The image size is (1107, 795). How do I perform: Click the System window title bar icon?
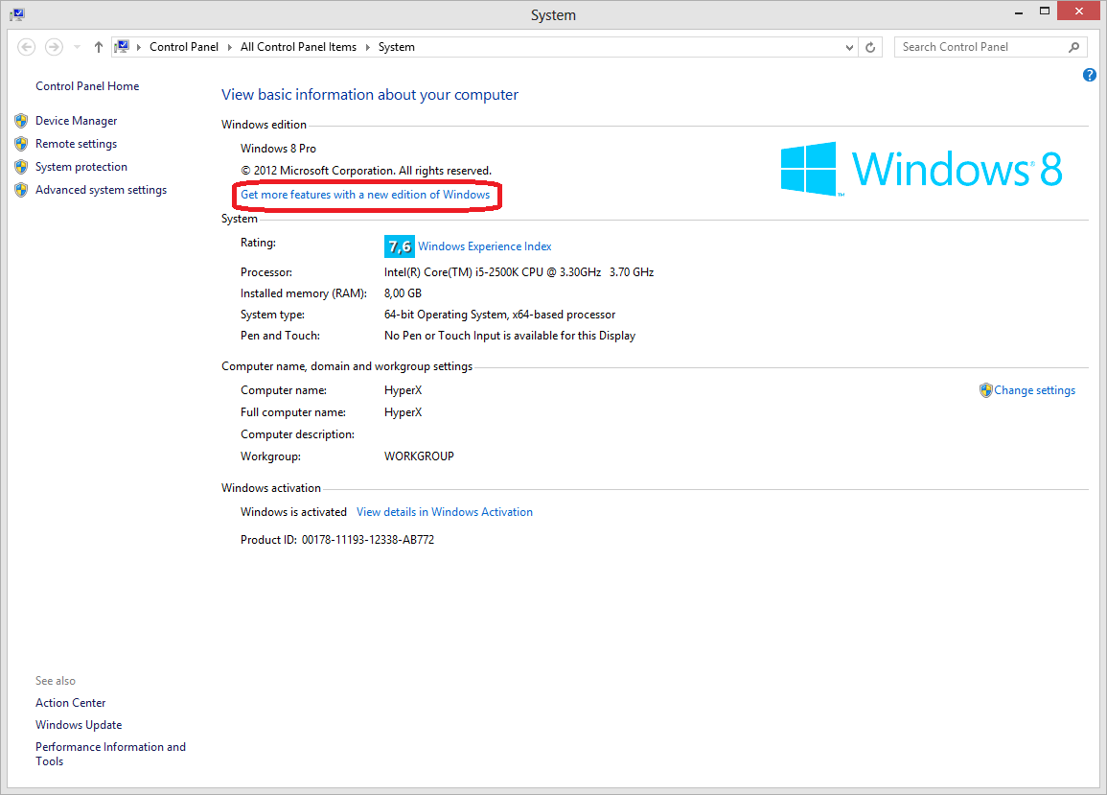click(x=17, y=14)
